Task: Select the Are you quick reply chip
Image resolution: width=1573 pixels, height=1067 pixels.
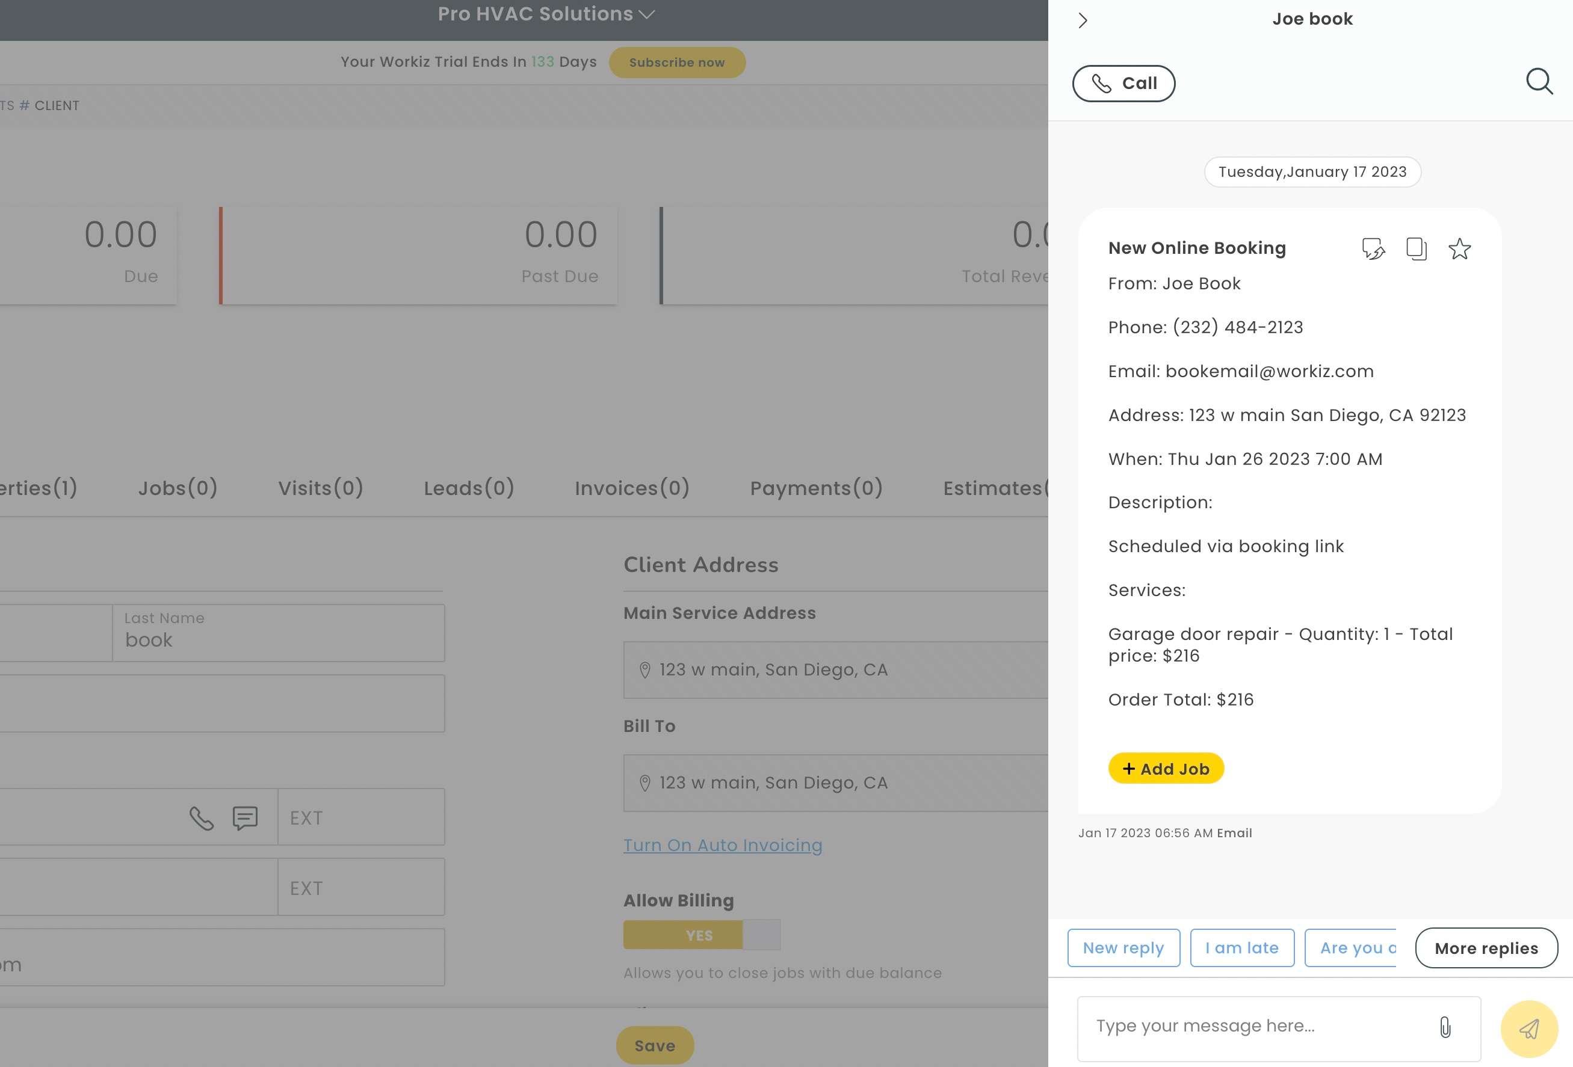Action: pyautogui.click(x=1351, y=948)
